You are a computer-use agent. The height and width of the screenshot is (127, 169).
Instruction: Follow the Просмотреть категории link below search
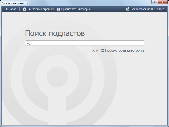point(124,51)
